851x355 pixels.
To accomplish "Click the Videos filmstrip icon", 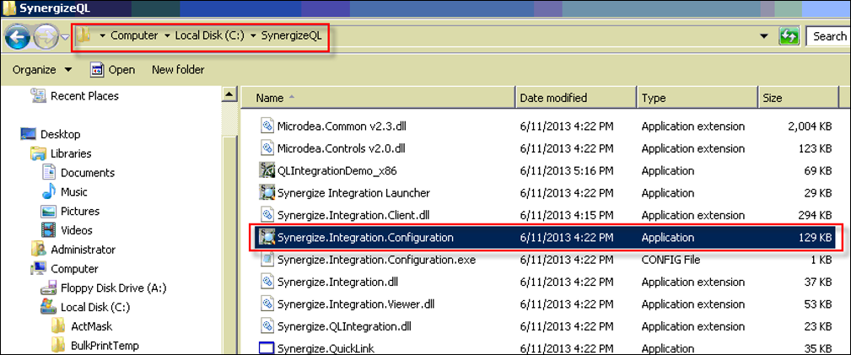I will tap(49, 229).
